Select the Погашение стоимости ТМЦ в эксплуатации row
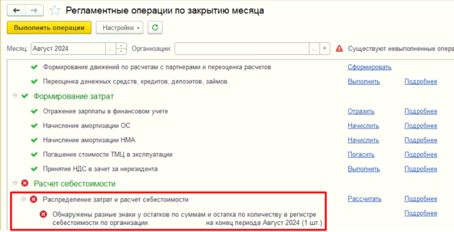 [107, 155]
